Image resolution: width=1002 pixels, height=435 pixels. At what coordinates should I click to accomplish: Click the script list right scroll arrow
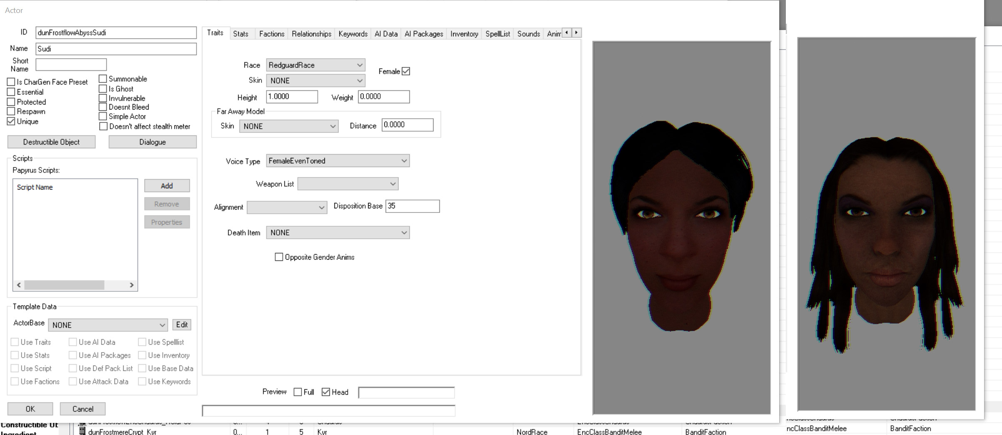coord(132,285)
